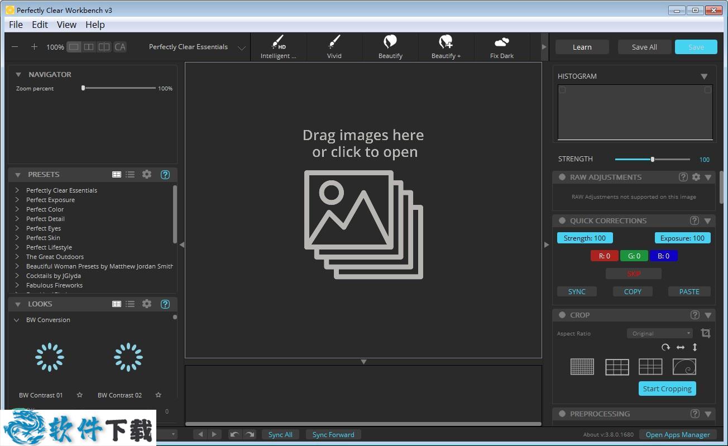
Task: Favorite BW Contrast 02 with its star
Action: click(158, 395)
